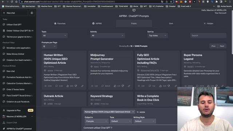This screenshot has height=131, width=233.
Task: Reload the page in browser
Action: (12, 1)
